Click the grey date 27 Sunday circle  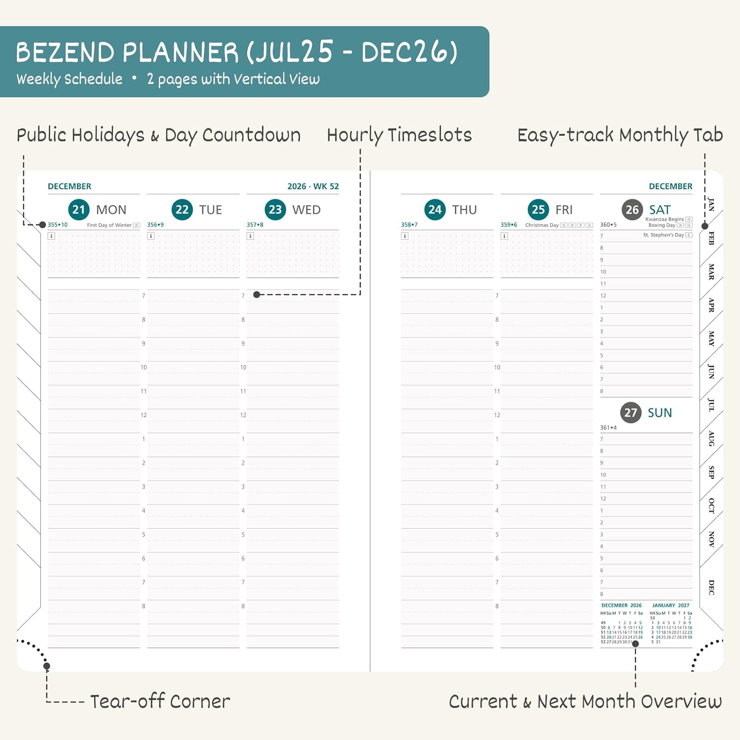[x=631, y=412]
